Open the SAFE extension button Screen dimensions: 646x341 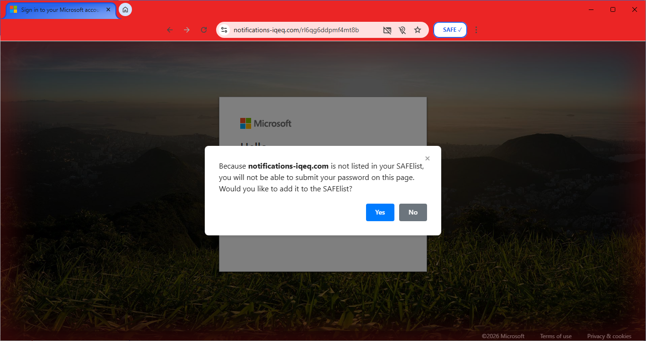pyautogui.click(x=450, y=30)
